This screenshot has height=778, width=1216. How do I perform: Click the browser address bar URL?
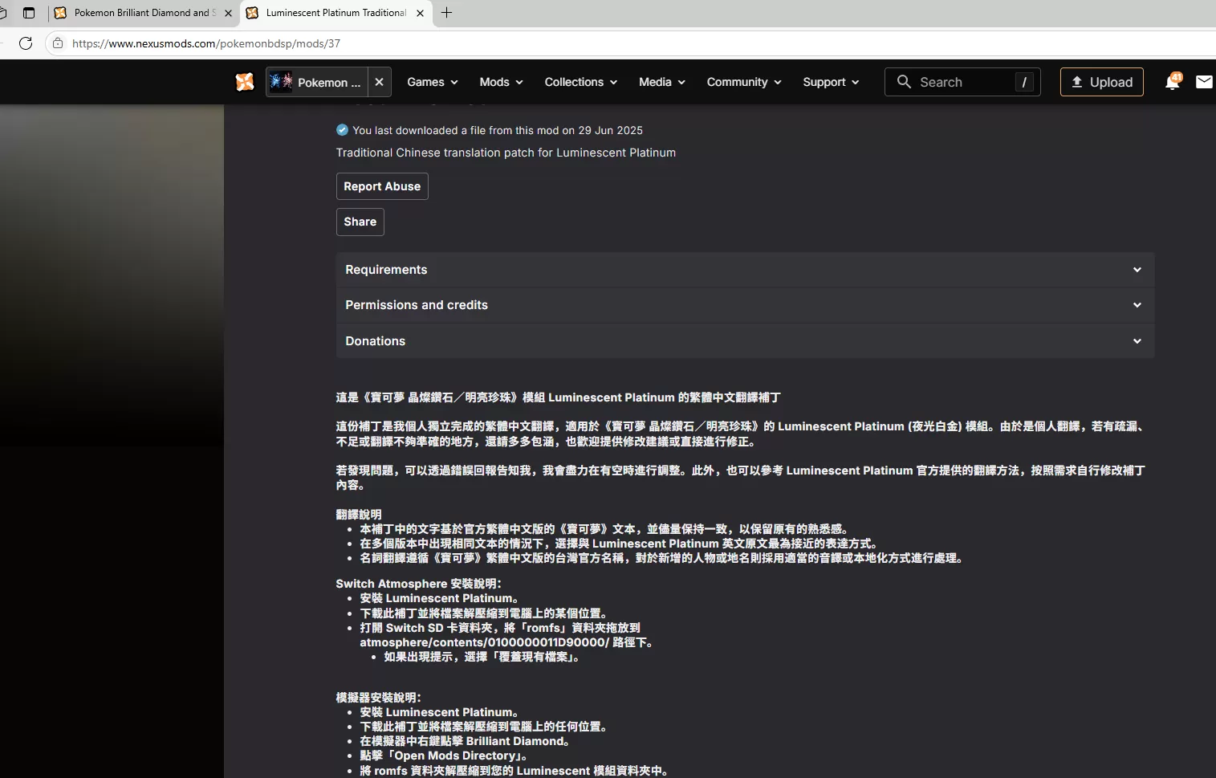[206, 43]
